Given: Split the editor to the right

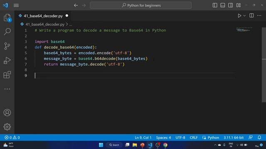Looking at the screenshot, I should click(x=251, y=16).
